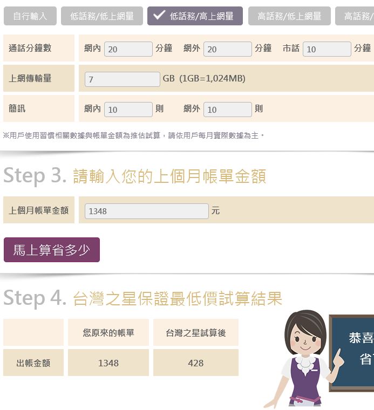Screen dimensions: 374x410
Task: Click the 出帳金額 row header
Action: 33,363
